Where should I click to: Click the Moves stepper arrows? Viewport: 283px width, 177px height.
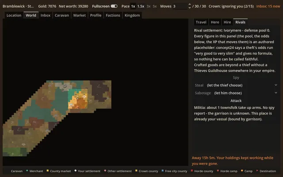coord(190,6)
